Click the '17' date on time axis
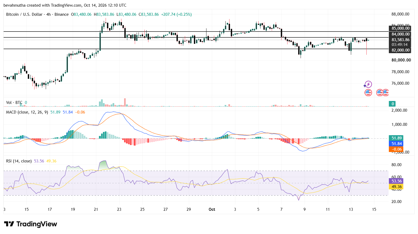Image resolution: width=418 pixels, height=234 pixels. (50, 209)
